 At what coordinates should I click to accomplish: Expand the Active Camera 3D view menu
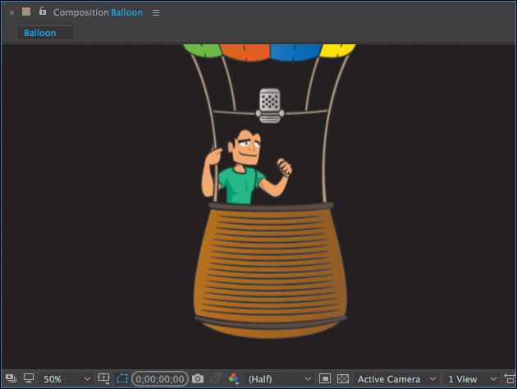[396, 379]
